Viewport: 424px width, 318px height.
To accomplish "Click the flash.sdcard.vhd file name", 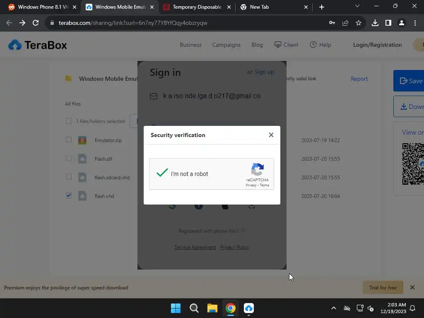I will pyautogui.click(x=112, y=177).
